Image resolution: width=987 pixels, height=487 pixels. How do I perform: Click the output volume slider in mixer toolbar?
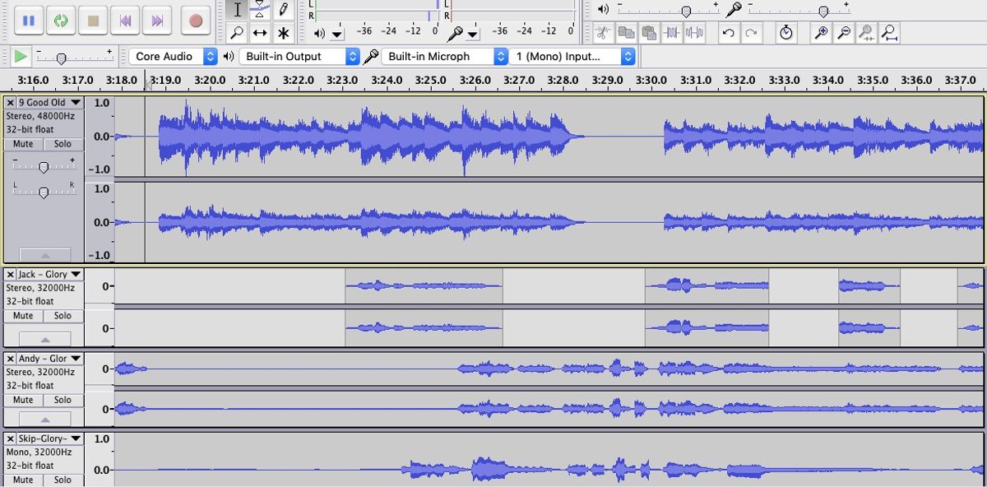(668, 10)
